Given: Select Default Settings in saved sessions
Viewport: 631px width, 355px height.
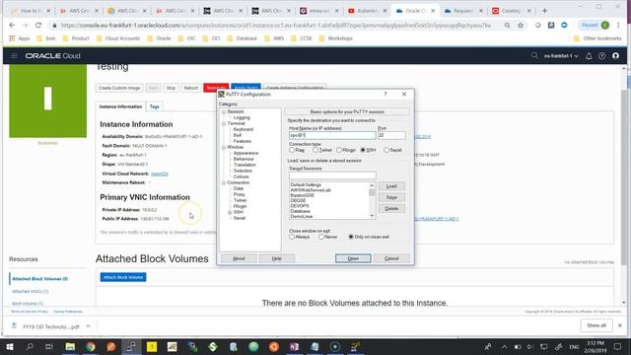Looking at the screenshot, I should coord(306,184).
